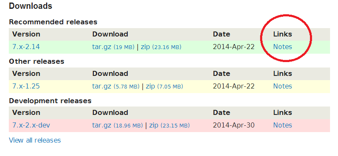Click the Development releases heading
The image size is (338, 156).
(x=50, y=101)
